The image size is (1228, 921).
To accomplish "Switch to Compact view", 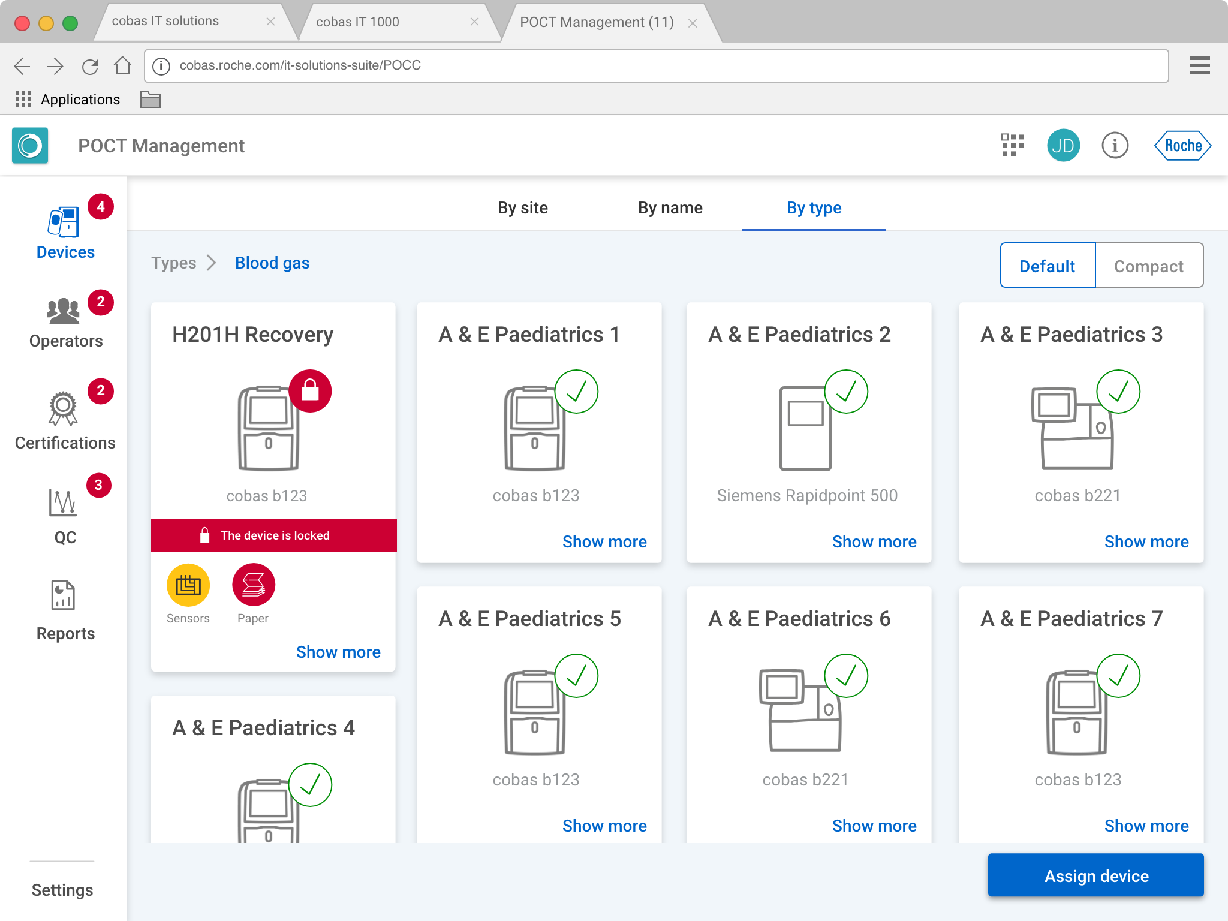I will 1148,266.
